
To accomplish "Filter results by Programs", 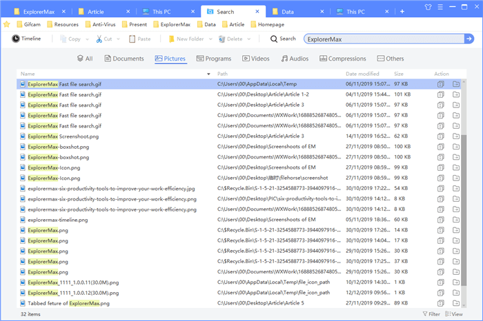I will pyautogui.click(x=214, y=59).
